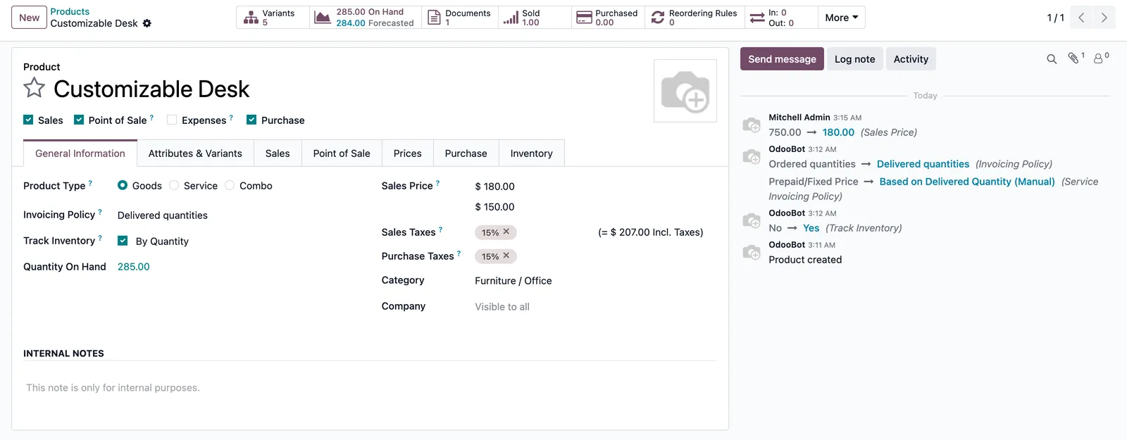
Task: Mark product as favorite with star icon
Action: (x=34, y=88)
